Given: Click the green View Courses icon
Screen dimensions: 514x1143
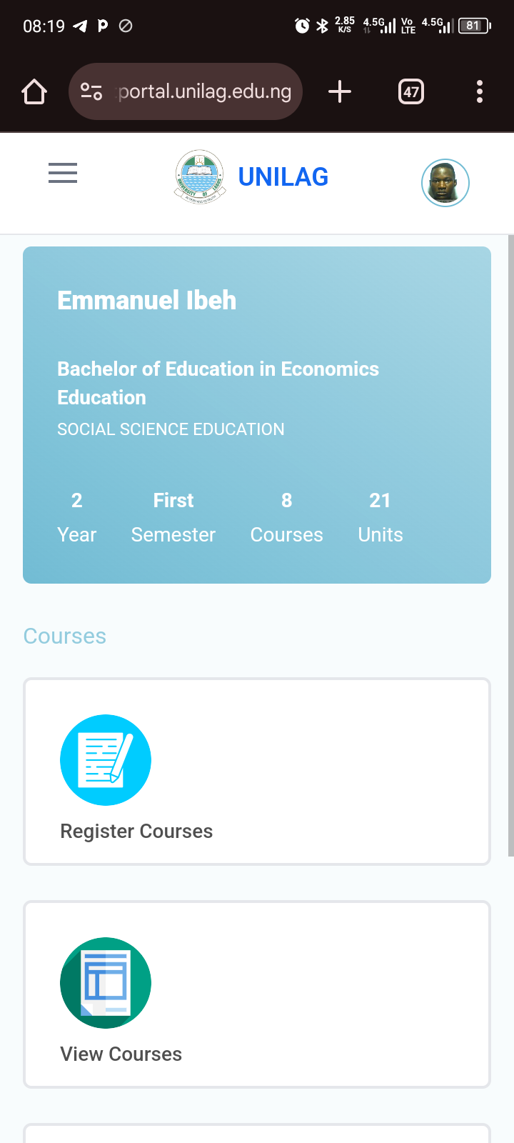Looking at the screenshot, I should coord(106,983).
